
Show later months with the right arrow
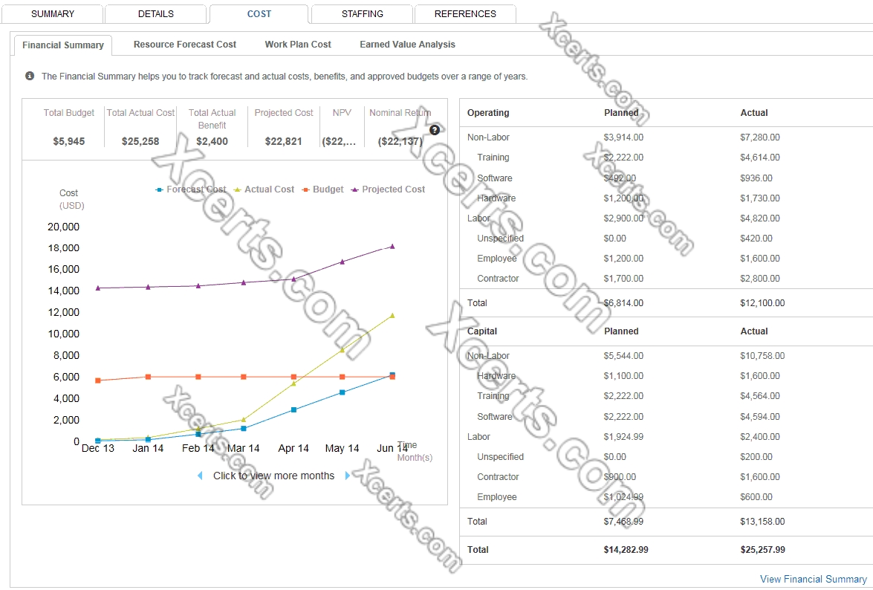click(x=348, y=476)
